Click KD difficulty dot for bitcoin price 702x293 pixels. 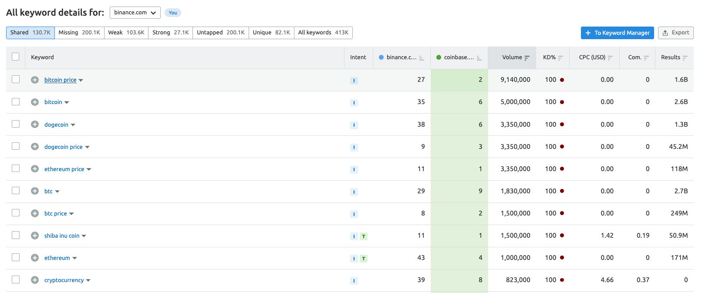click(x=562, y=80)
